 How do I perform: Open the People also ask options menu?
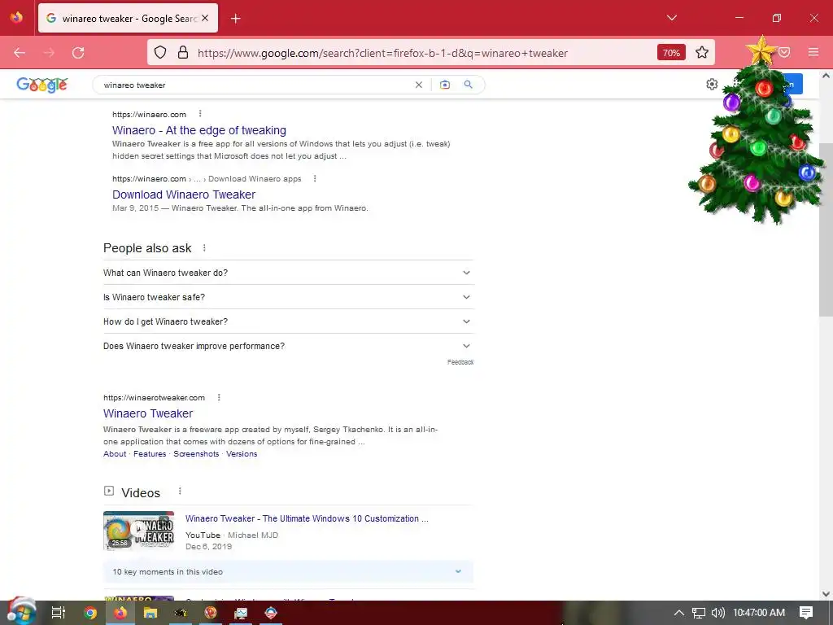pyautogui.click(x=204, y=248)
